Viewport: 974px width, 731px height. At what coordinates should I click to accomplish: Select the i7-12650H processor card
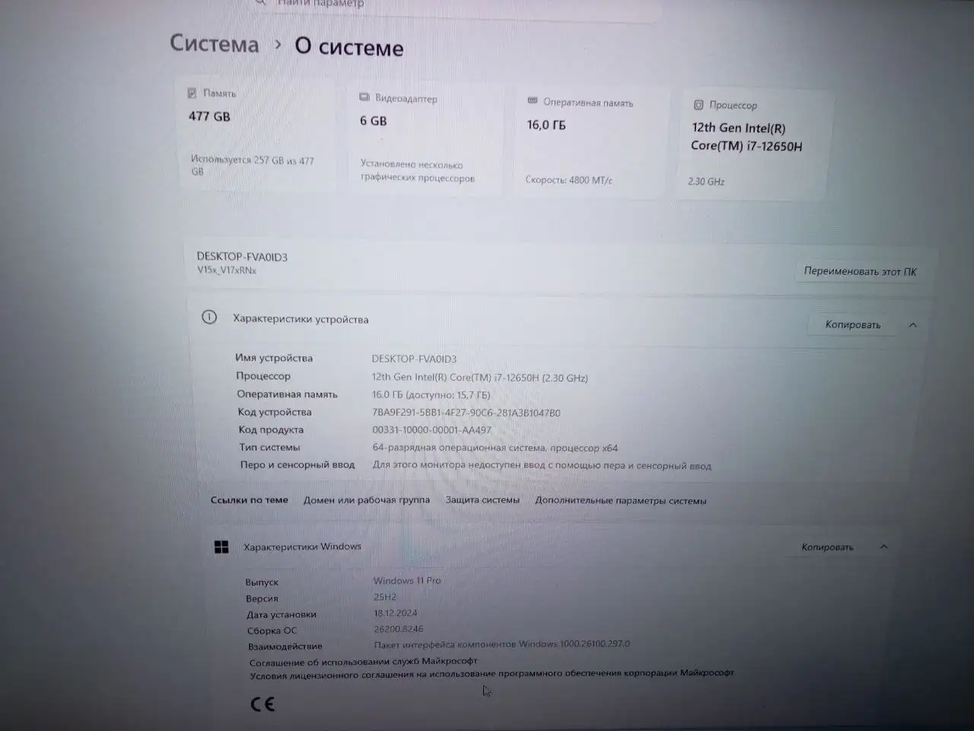[x=753, y=145]
